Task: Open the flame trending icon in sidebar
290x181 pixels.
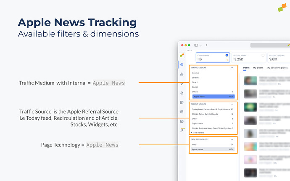Action: tap(182, 93)
